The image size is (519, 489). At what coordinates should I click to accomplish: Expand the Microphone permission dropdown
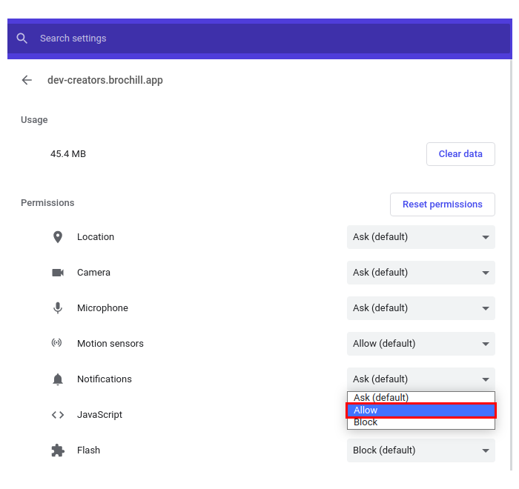[x=420, y=308]
